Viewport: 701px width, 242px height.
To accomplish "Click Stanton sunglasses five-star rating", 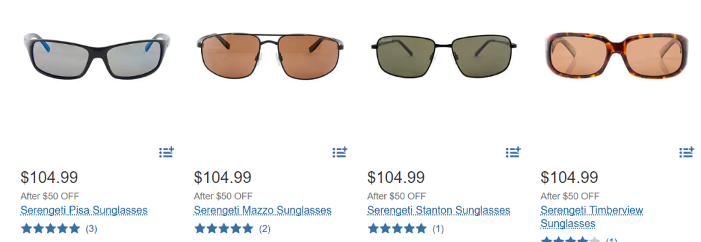I will [x=397, y=229].
